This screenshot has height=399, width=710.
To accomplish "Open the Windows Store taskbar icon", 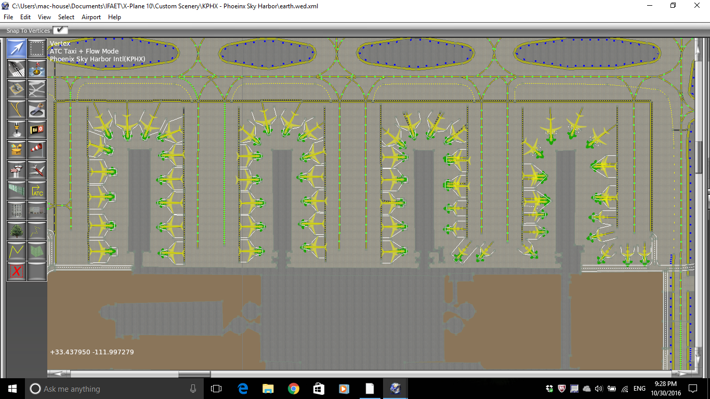I will (x=319, y=389).
